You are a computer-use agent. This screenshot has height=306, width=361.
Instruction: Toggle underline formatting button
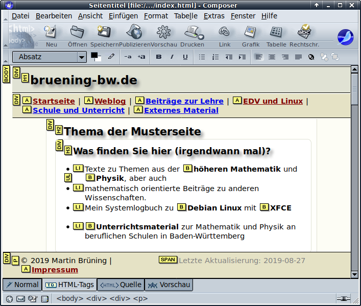pos(185,57)
